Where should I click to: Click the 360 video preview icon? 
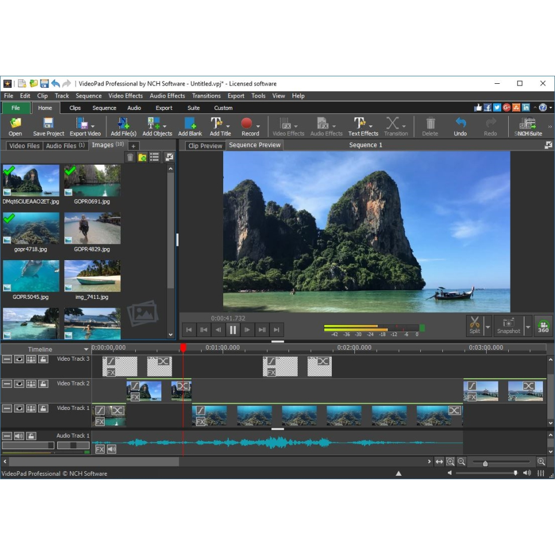tap(543, 326)
